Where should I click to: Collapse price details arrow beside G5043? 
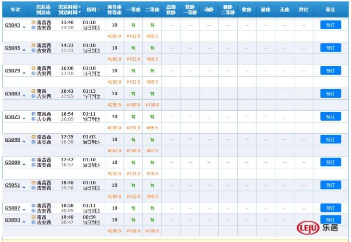(x=24, y=26)
